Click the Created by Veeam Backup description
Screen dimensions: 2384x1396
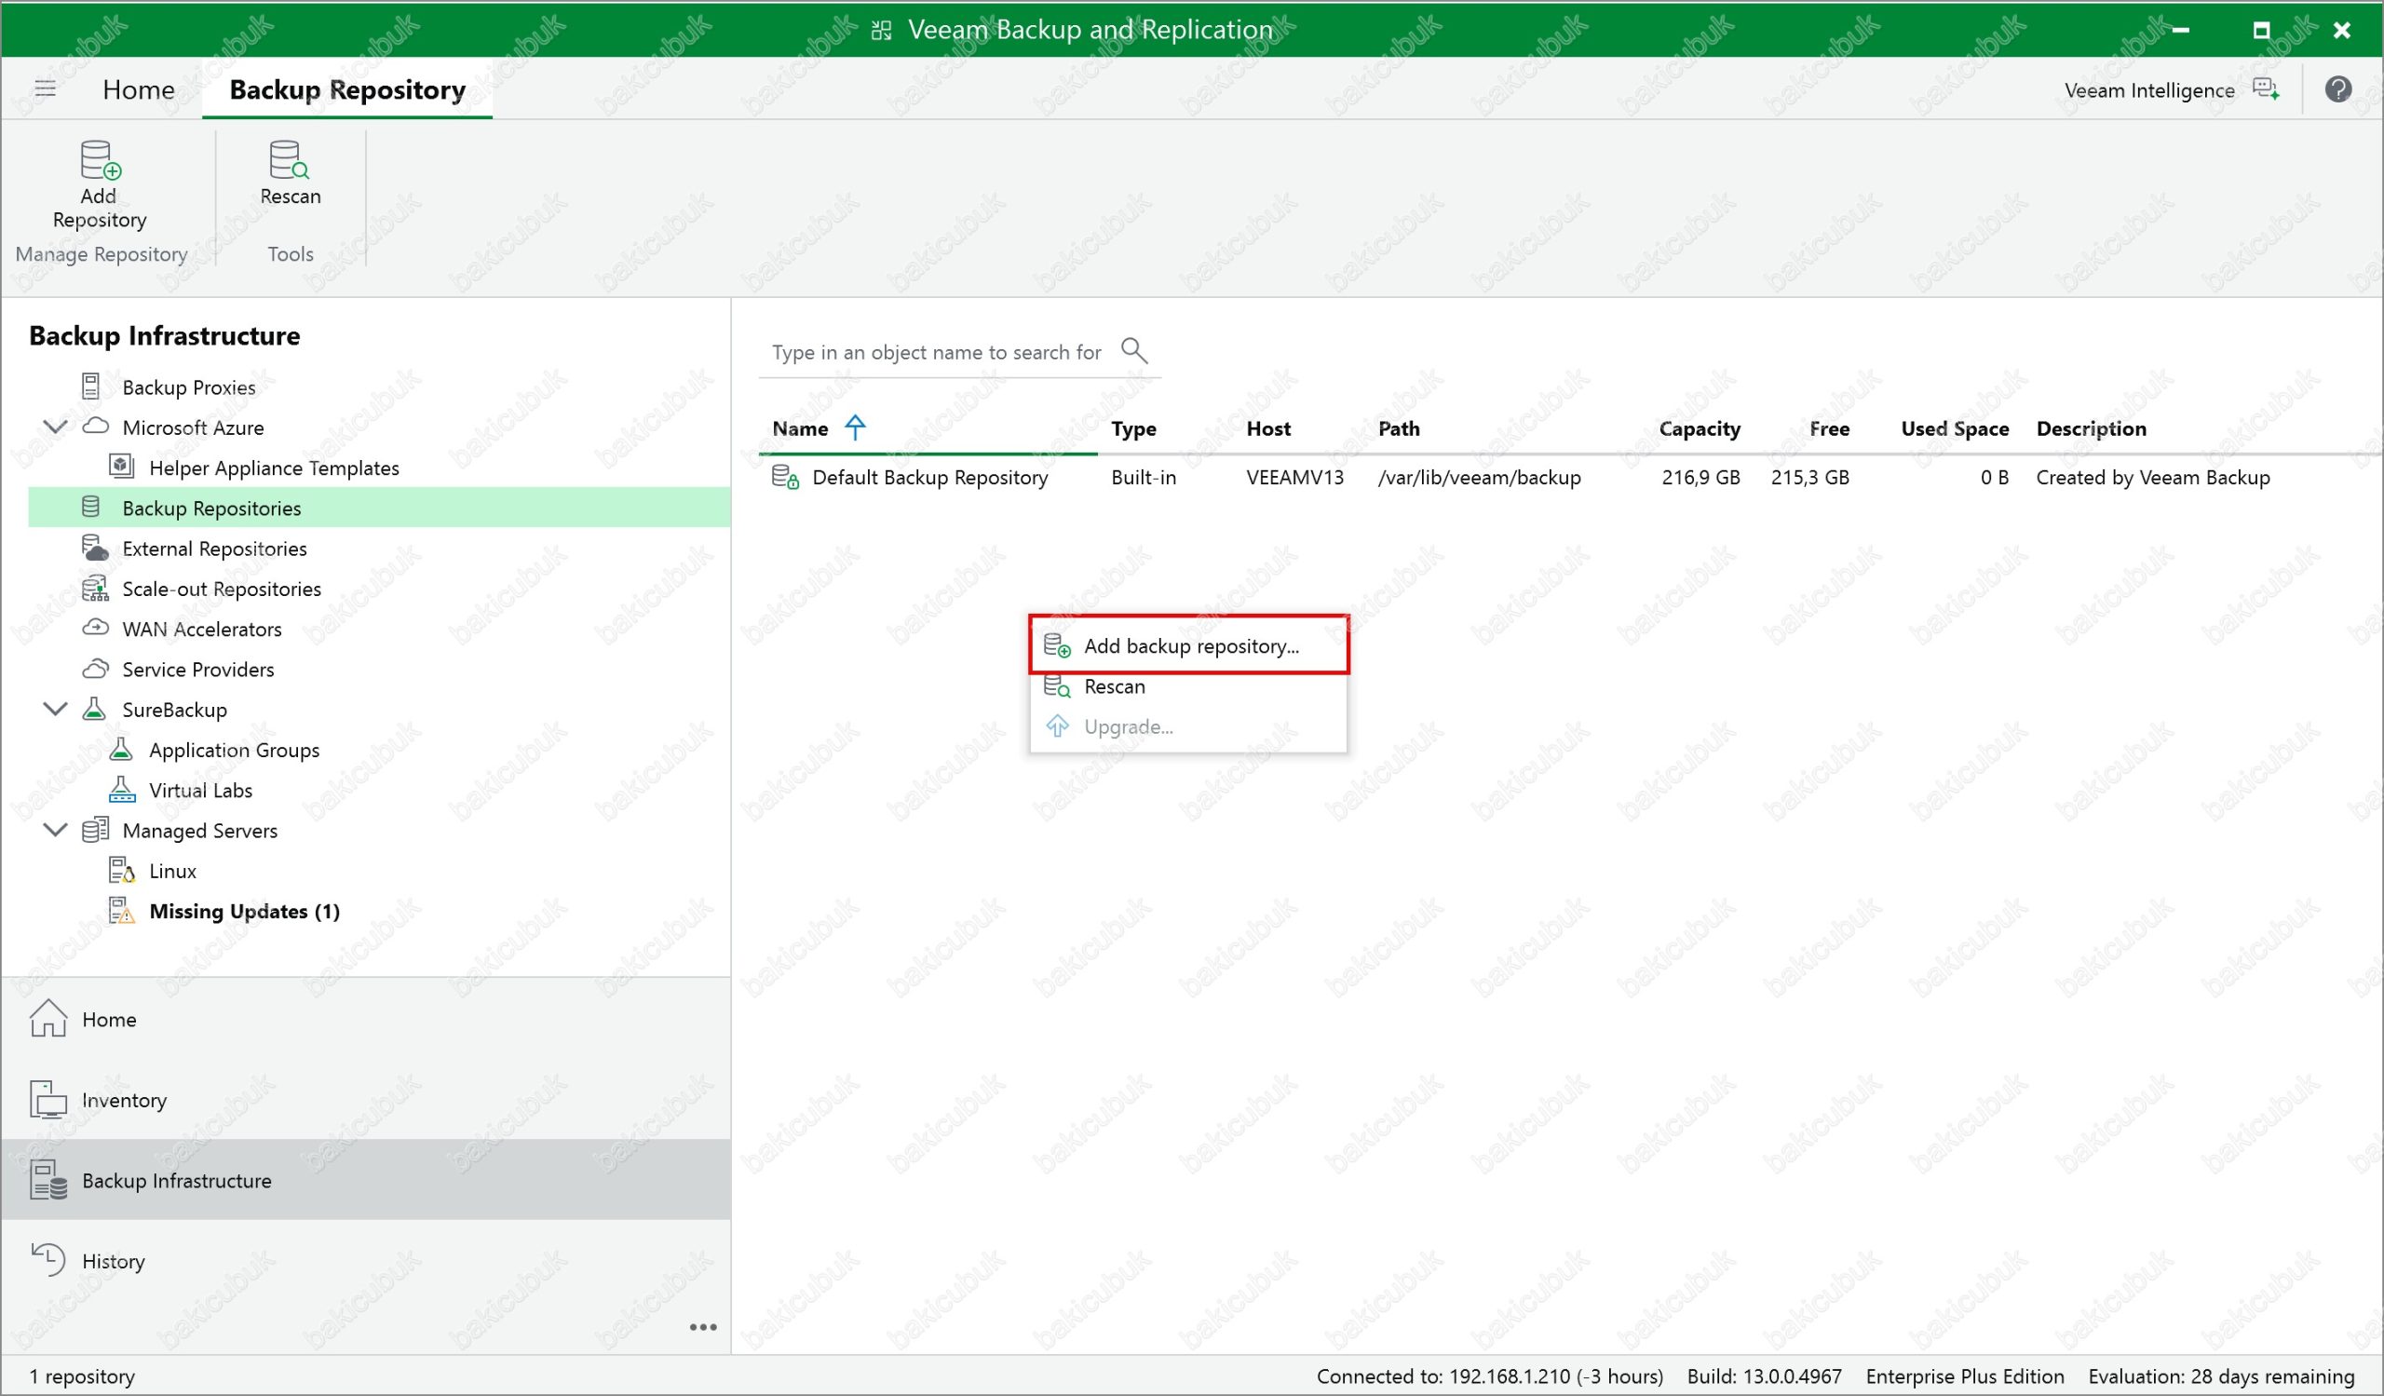pos(2153,477)
